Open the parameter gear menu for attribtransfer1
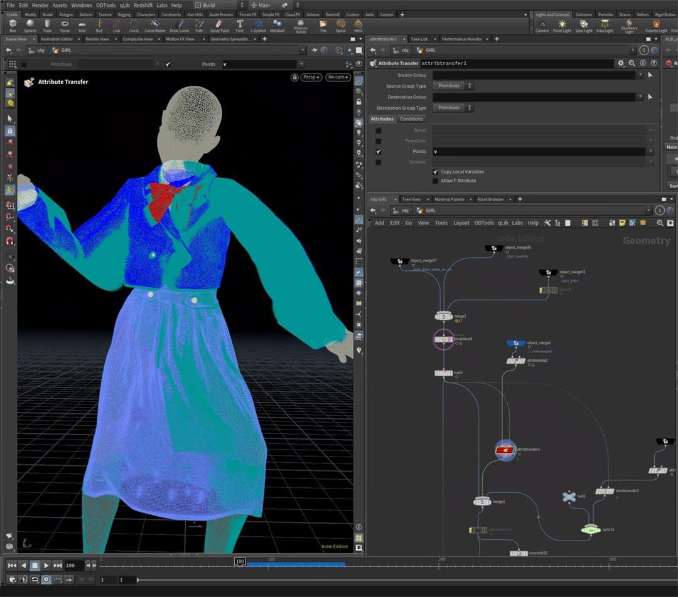Screen dimensions: 678x597 (x=621, y=63)
